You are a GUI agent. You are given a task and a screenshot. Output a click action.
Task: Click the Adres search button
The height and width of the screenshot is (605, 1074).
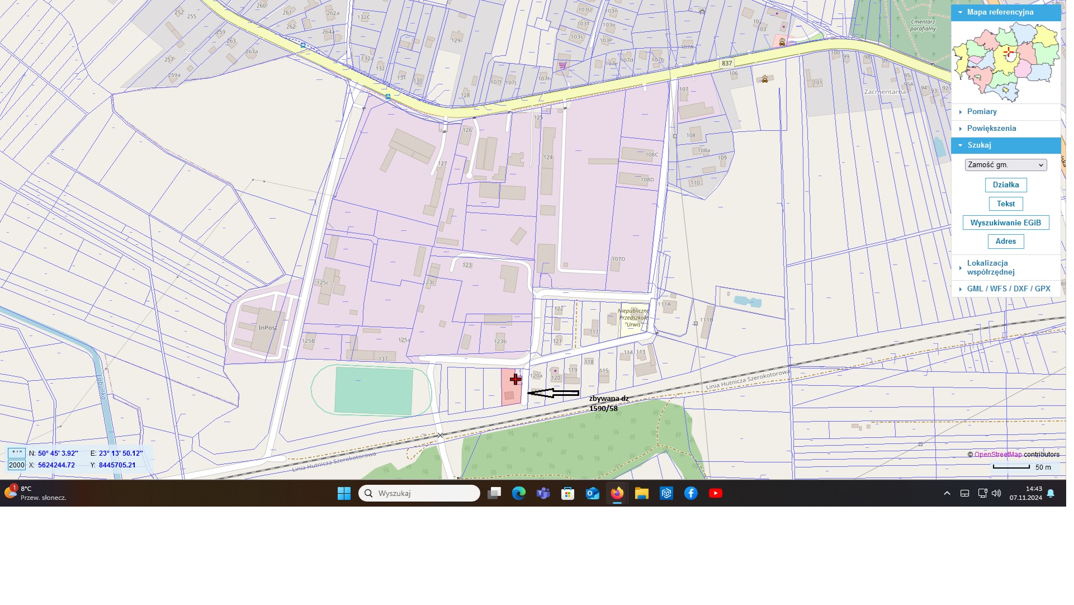pyautogui.click(x=1005, y=242)
